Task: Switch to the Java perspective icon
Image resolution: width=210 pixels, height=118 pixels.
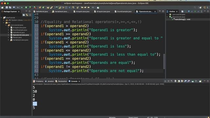Action: 204,8
